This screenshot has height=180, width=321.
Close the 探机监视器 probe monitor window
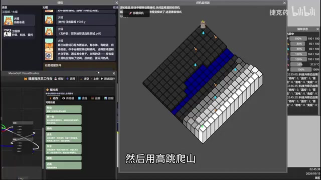coord(284,3)
